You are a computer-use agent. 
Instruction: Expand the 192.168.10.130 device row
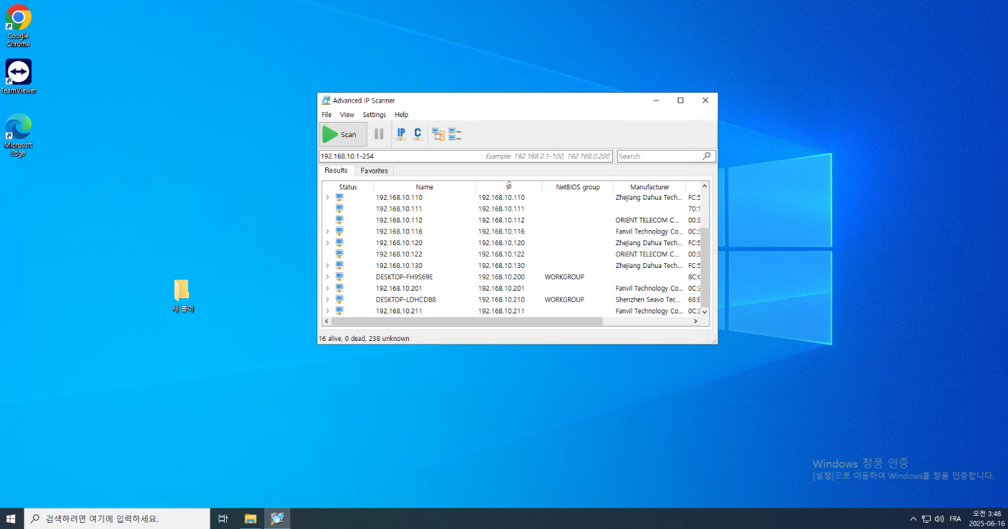(x=327, y=266)
